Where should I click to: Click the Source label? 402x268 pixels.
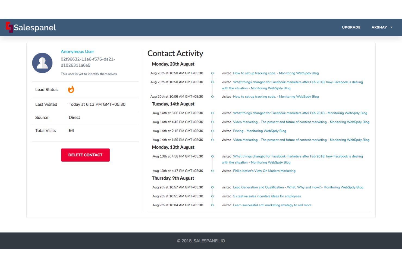42,118
